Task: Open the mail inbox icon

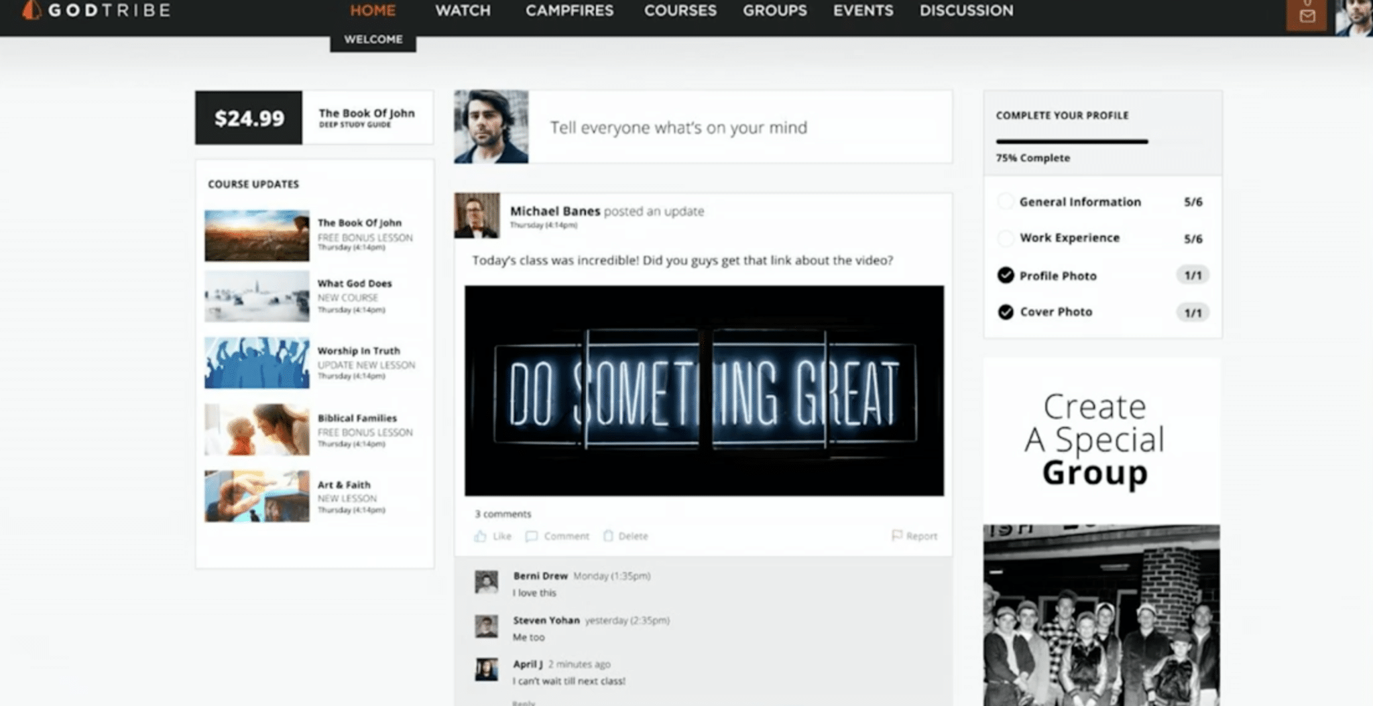Action: click(x=1306, y=15)
